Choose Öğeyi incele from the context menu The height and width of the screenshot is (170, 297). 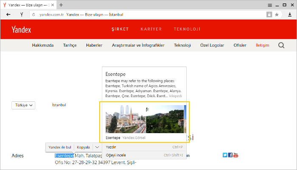click(x=144, y=155)
